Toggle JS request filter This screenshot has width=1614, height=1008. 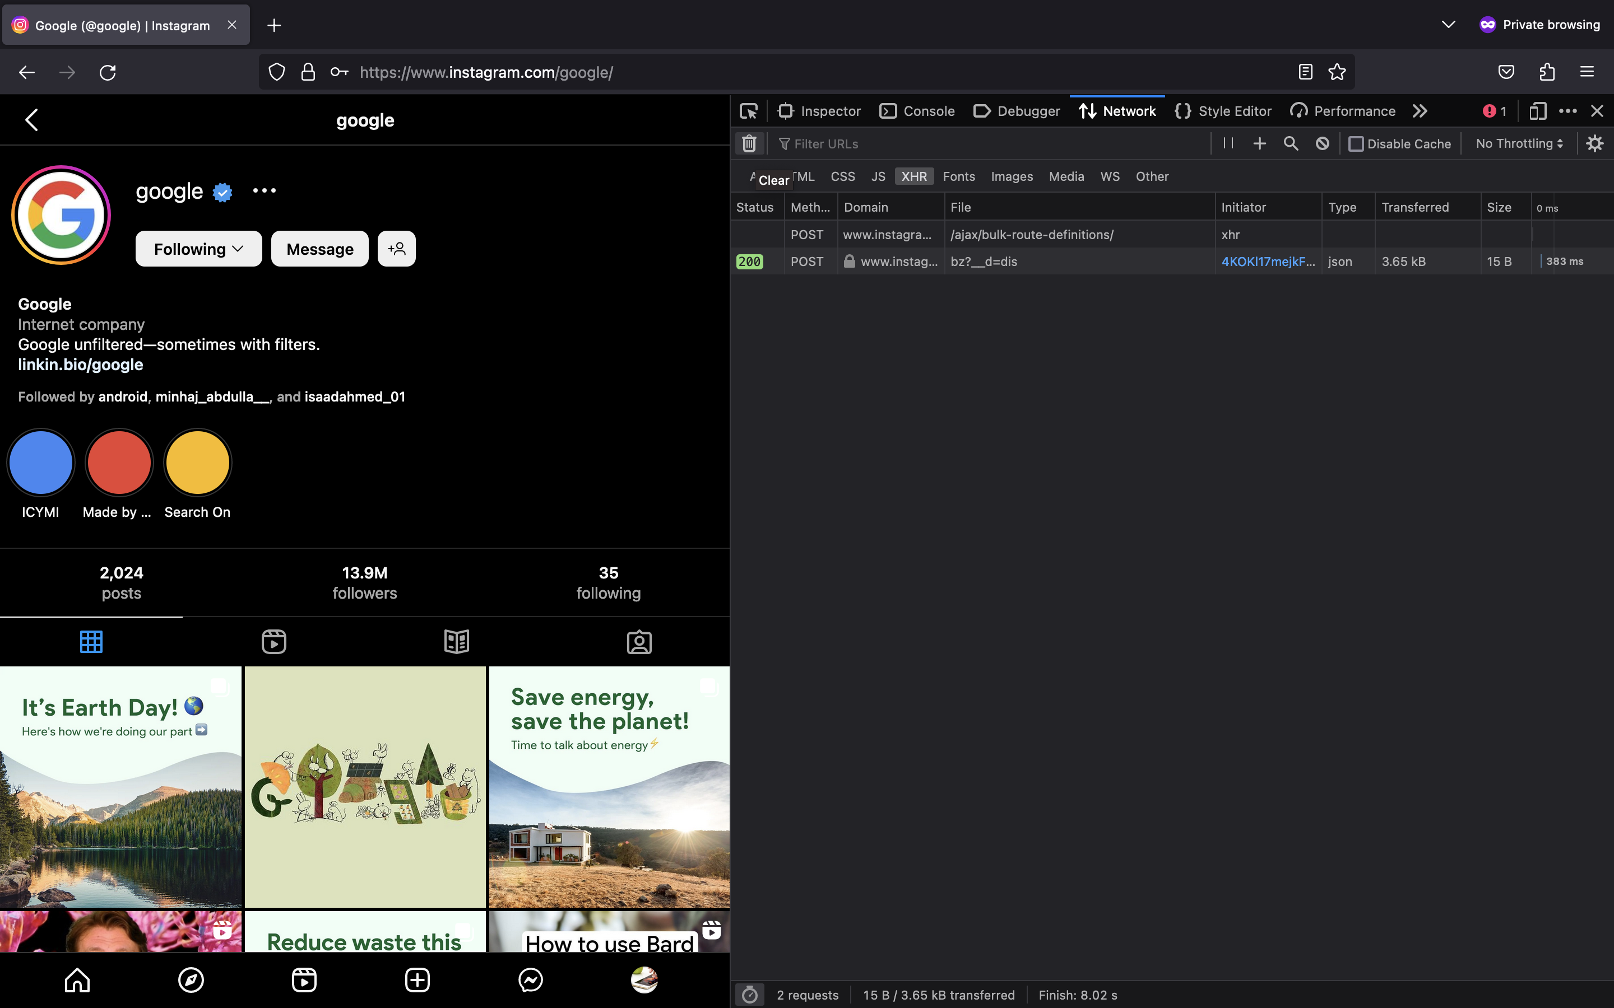[878, 176]
